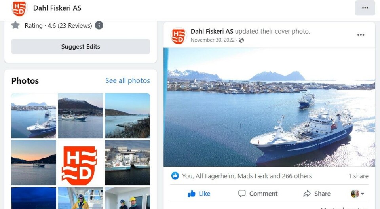The height and width of the screenshot is (209, 380).
Task: Open the sunset fjord photo thumbnail
Action: [34, 162]
